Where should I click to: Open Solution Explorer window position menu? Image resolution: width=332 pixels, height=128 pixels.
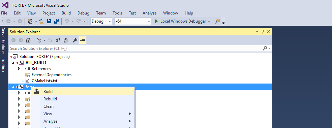point(257,32)
